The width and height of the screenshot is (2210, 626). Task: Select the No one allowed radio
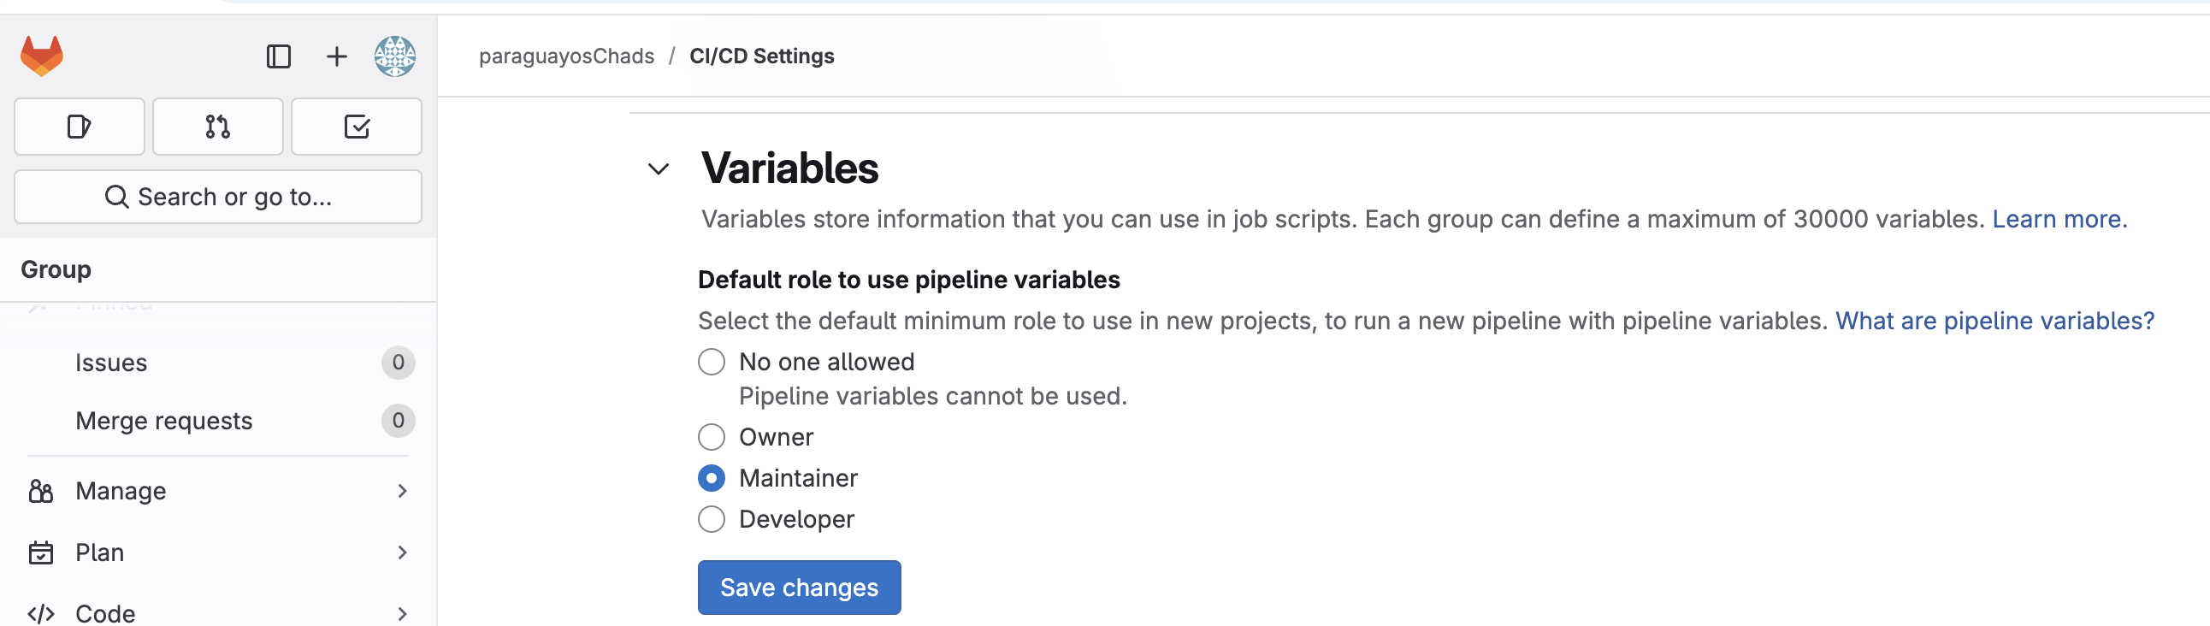712,362
